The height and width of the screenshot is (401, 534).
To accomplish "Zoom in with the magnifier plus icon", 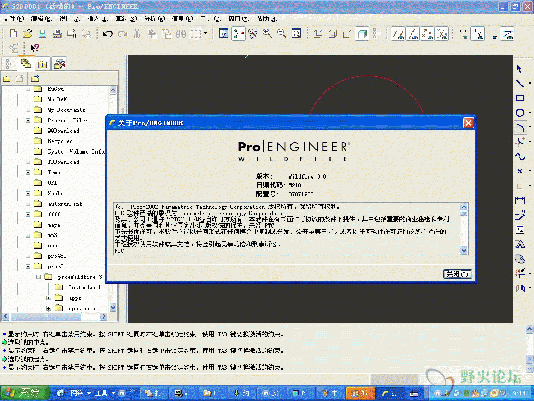I will click(268, 33).
